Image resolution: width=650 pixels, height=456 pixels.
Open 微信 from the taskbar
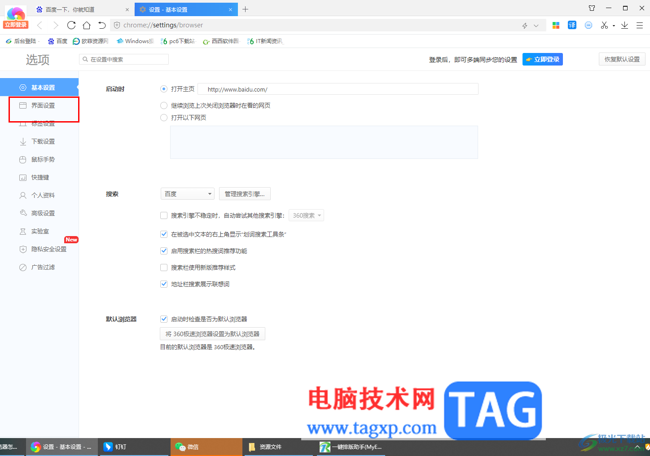[x=206, y=447]
